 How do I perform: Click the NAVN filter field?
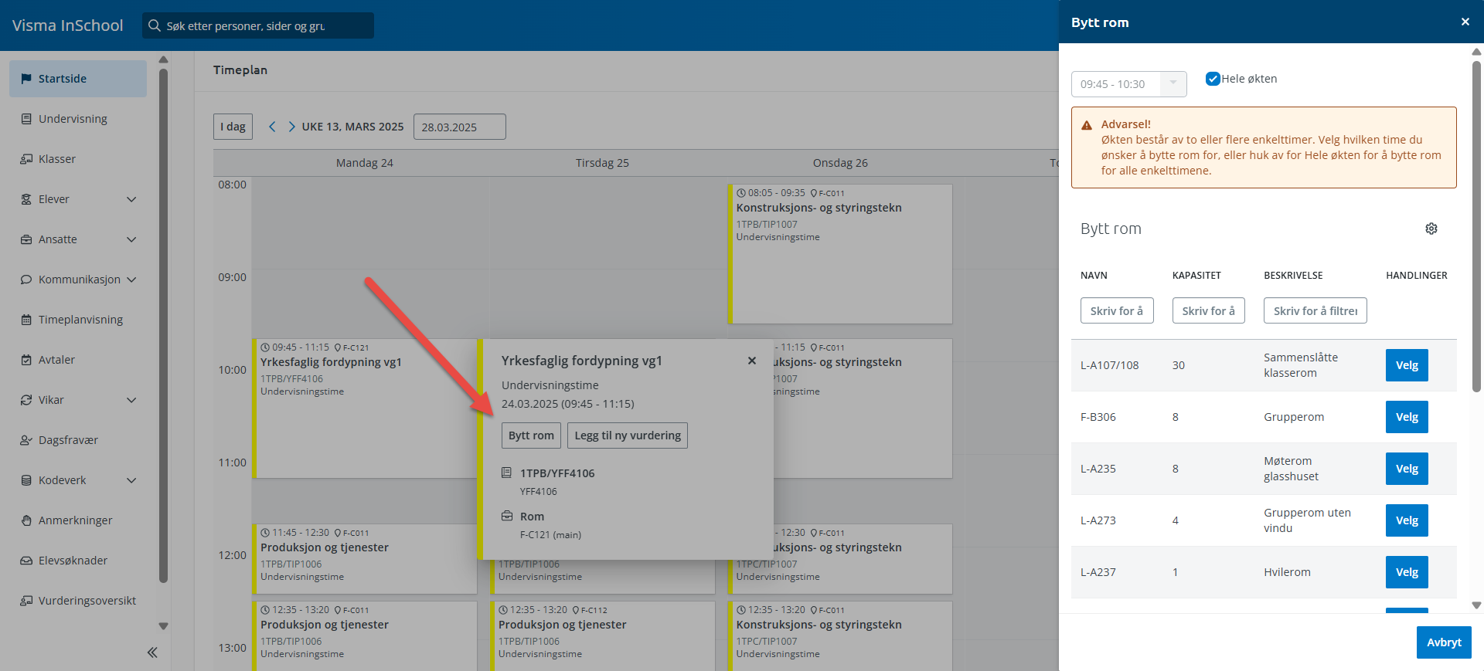(x=1117, y=310)
